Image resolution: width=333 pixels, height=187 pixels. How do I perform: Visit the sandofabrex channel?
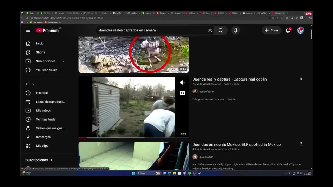(207, 92)
